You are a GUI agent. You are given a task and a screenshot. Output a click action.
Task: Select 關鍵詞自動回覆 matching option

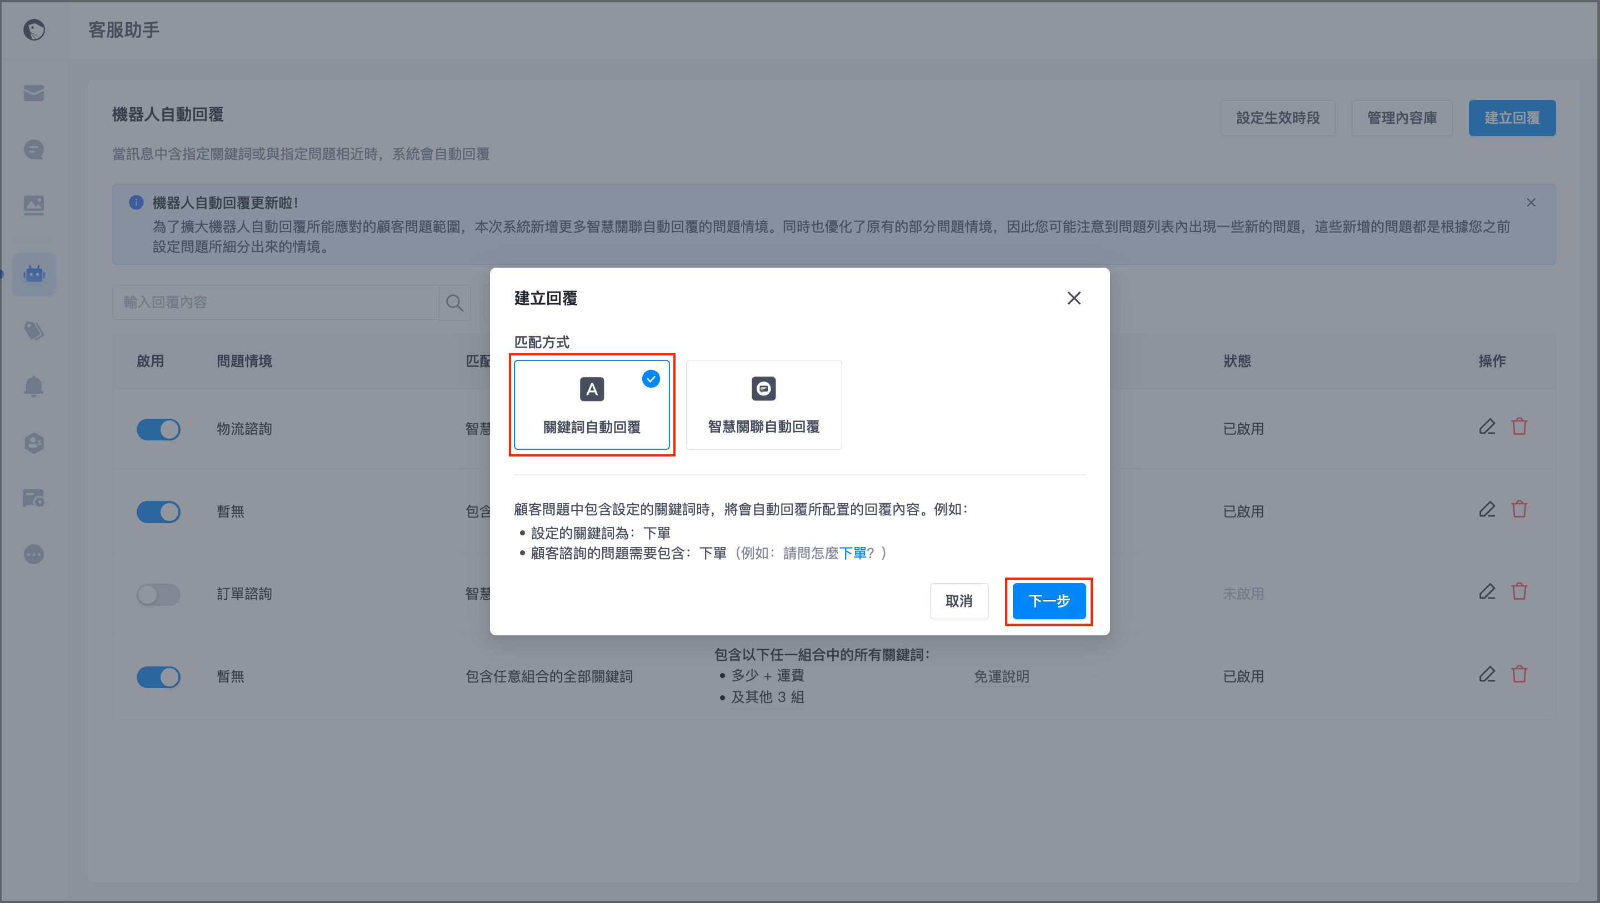591,405
